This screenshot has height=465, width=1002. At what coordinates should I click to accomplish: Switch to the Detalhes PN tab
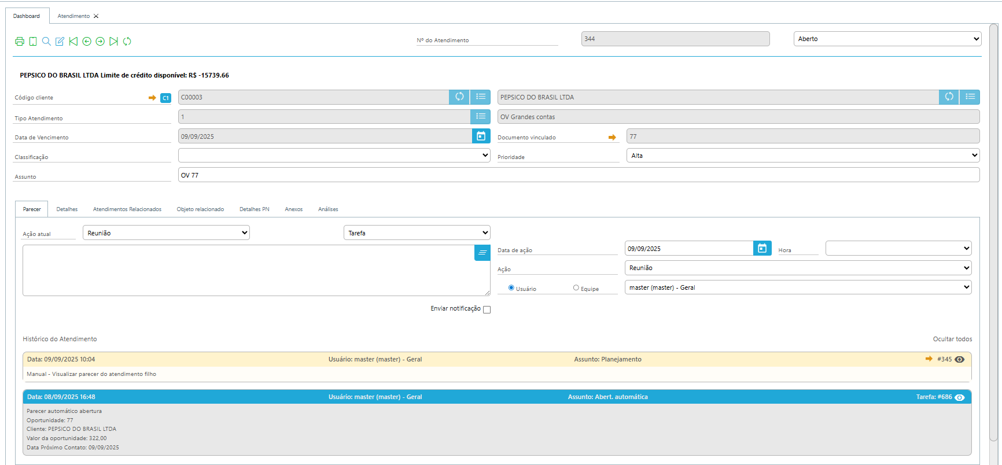[255, 209]
